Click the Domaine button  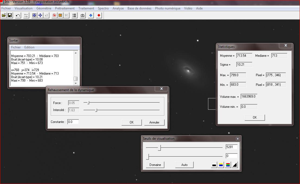[x=155, y=165]
